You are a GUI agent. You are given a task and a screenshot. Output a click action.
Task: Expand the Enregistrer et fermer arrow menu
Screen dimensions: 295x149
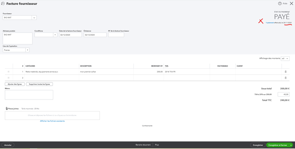(291, 145)
